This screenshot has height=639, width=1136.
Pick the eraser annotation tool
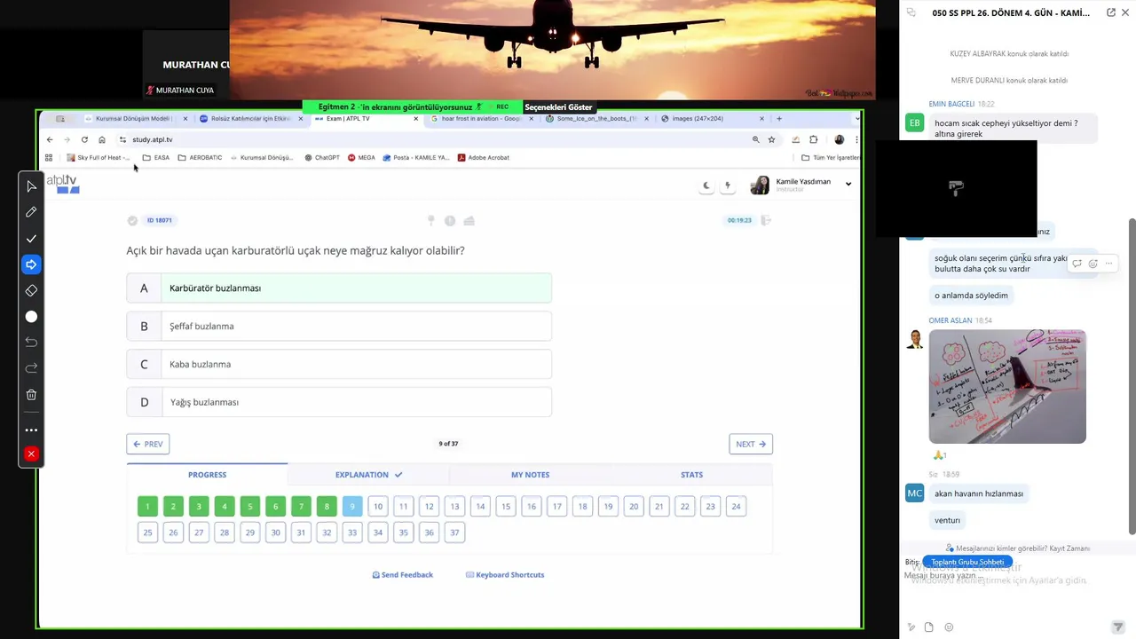31,290
